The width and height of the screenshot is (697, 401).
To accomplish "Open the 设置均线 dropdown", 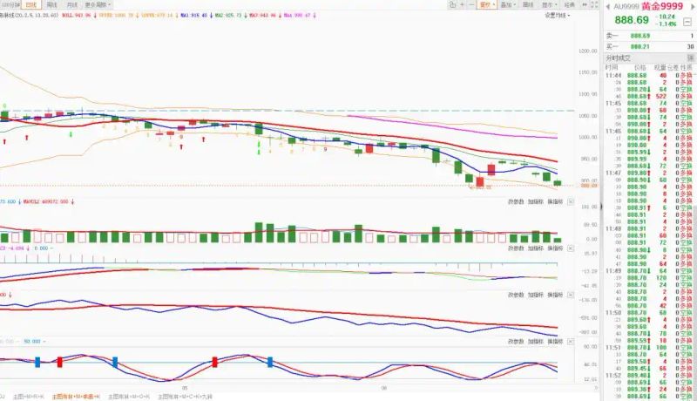I will tap(558, 16).
